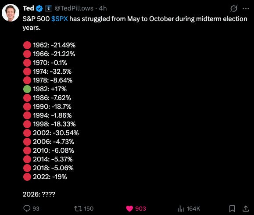Toggle the pink heart like button
254x215 pixels.
click(129, 208)
